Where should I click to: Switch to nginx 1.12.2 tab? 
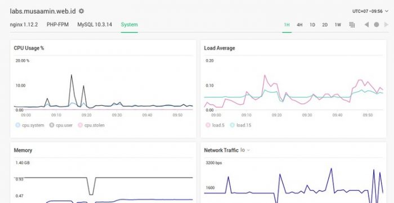click(24, 25)
